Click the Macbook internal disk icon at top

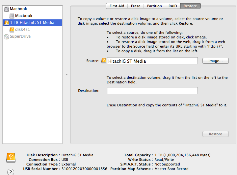tap(7, 9)
